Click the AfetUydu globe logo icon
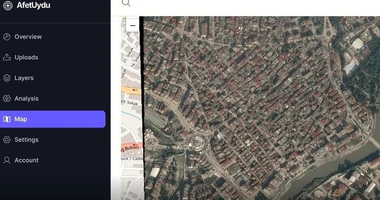This screenshot has height=200, width=380. coord(8,6)
